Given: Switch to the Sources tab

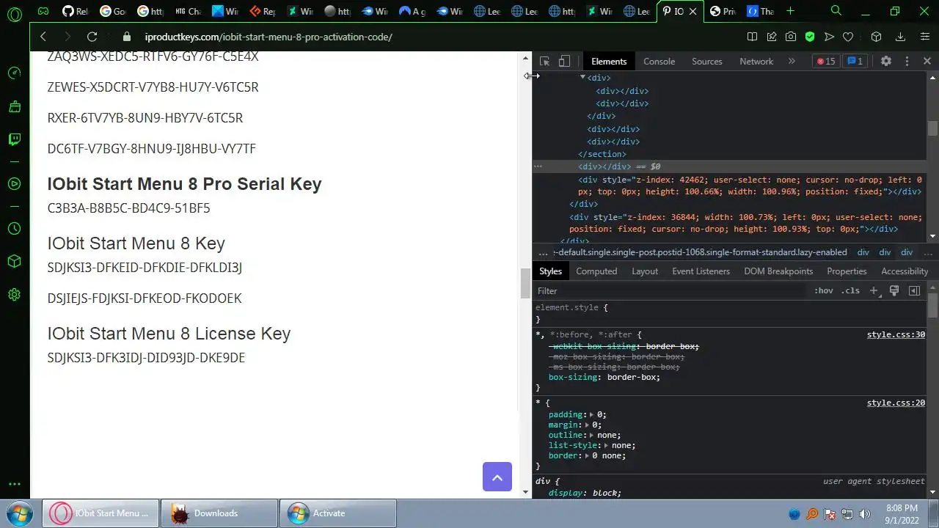Looking at the screenshot, I should (x=707, y=62).
